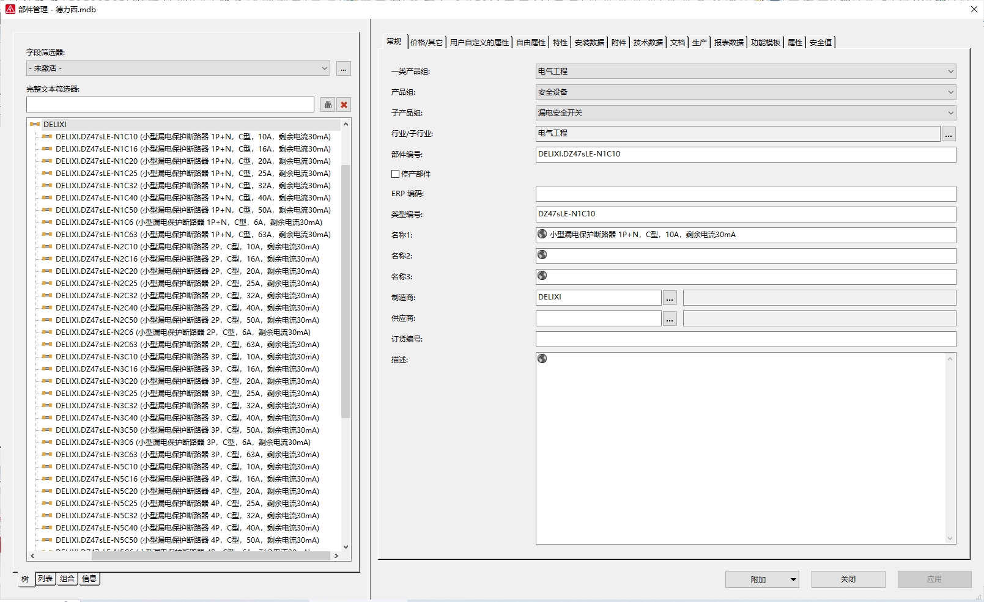
Task: Enable the 停产部件 checkbox
Action: pos(396,174)
